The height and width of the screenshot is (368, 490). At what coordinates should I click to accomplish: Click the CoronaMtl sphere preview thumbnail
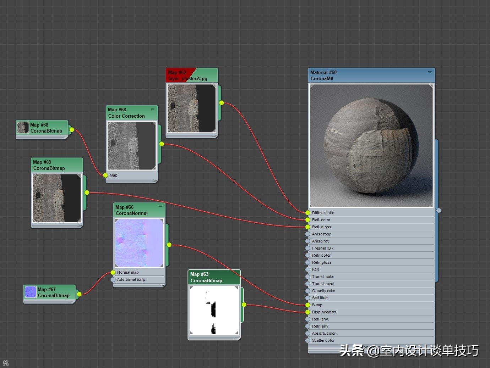tap(371, 146)
